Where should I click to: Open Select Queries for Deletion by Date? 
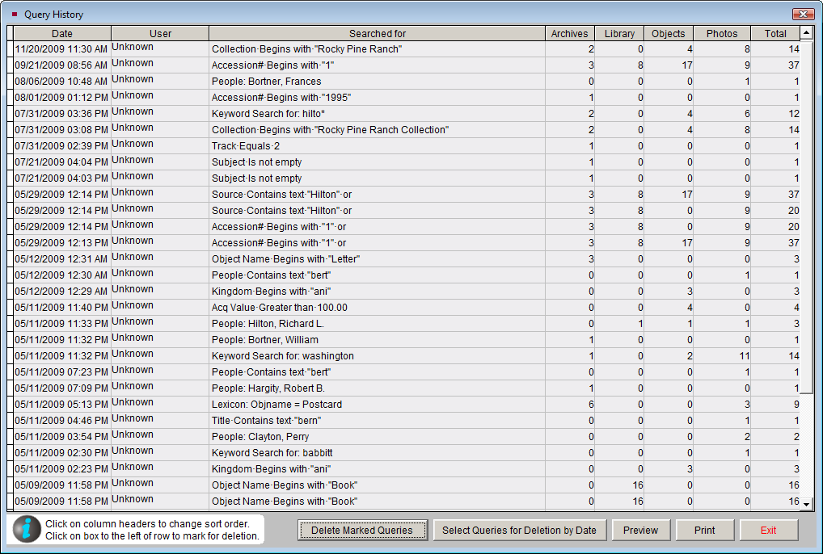(521, 531)
